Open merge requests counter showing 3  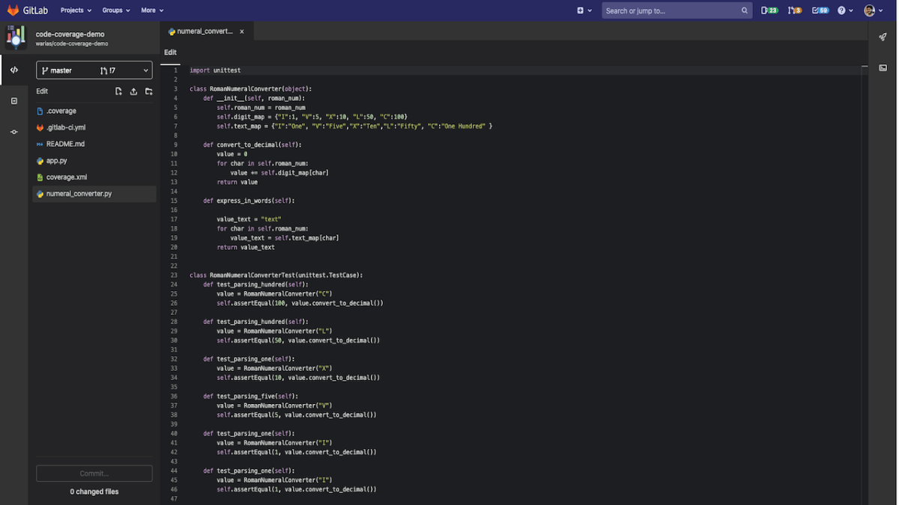pos(795,10)
